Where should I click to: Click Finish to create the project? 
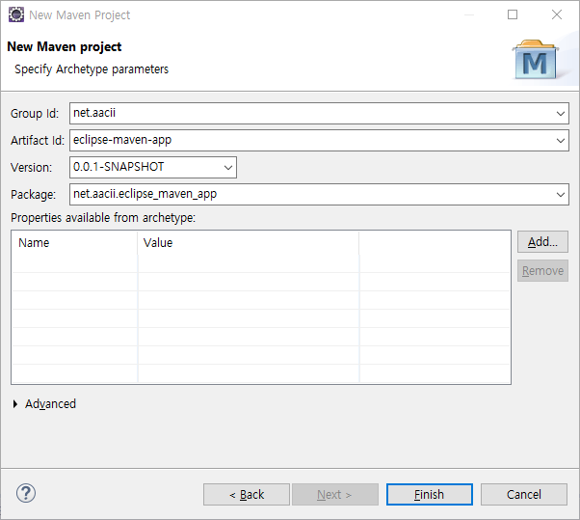tap(430, 495)
